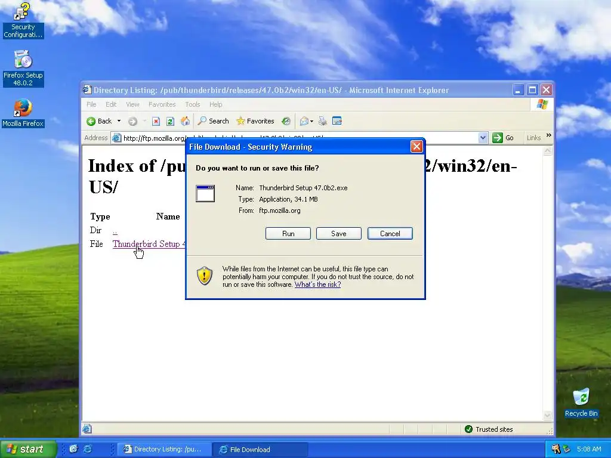Click the Stop icon in IE toolbar

[x=156, y=122]
